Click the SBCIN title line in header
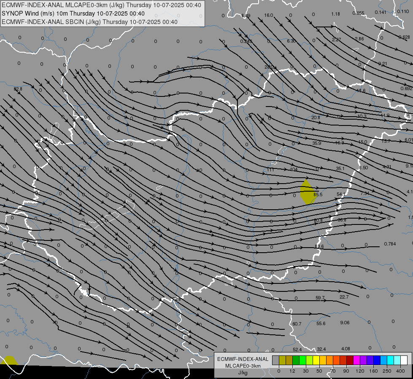 click(89, 22)
